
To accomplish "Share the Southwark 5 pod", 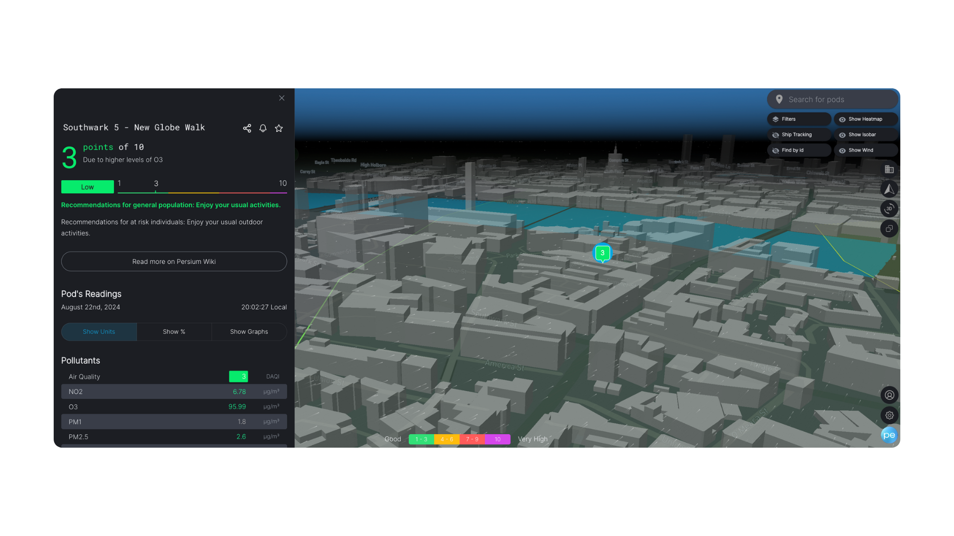I will tap(247, 128).
